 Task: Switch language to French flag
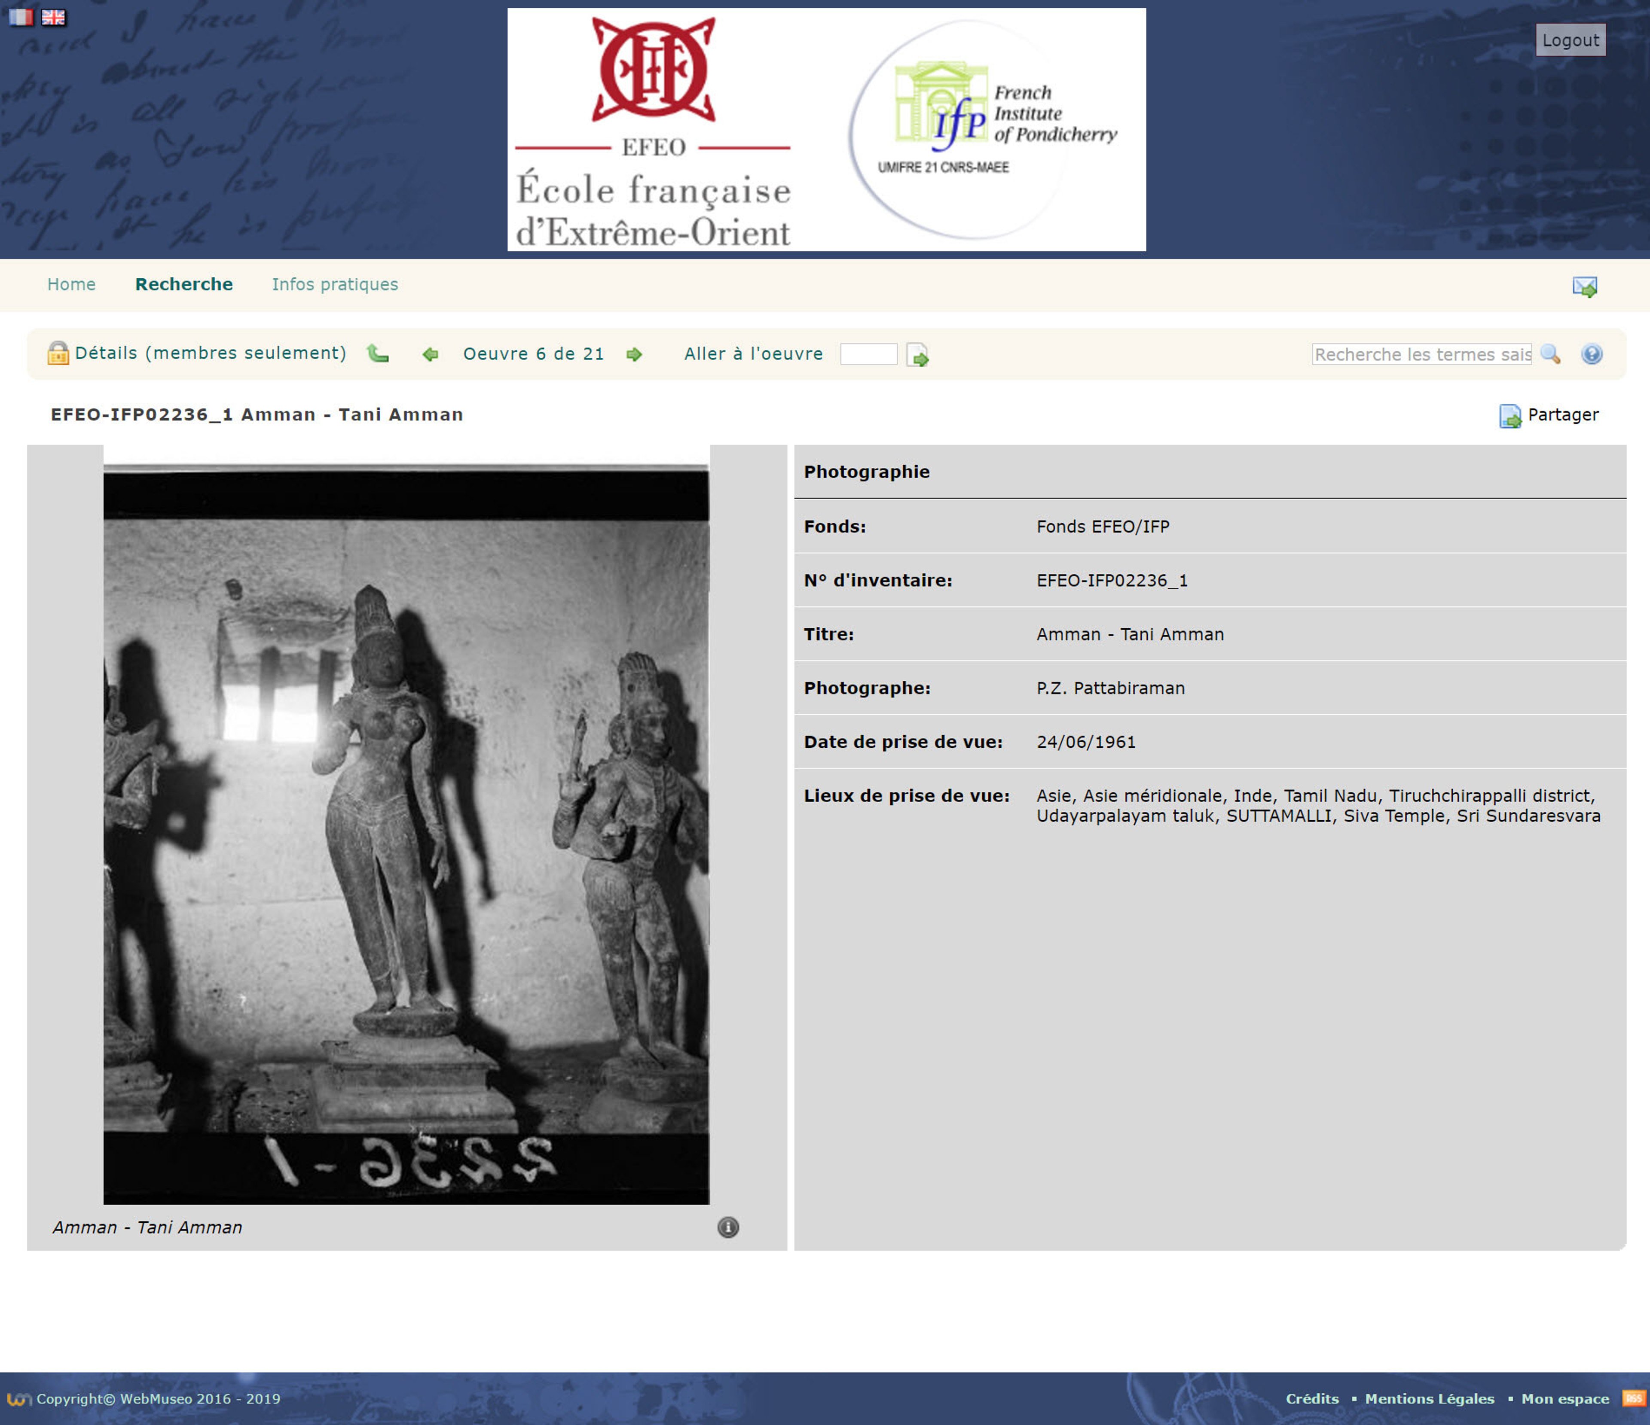pos(21,17)
